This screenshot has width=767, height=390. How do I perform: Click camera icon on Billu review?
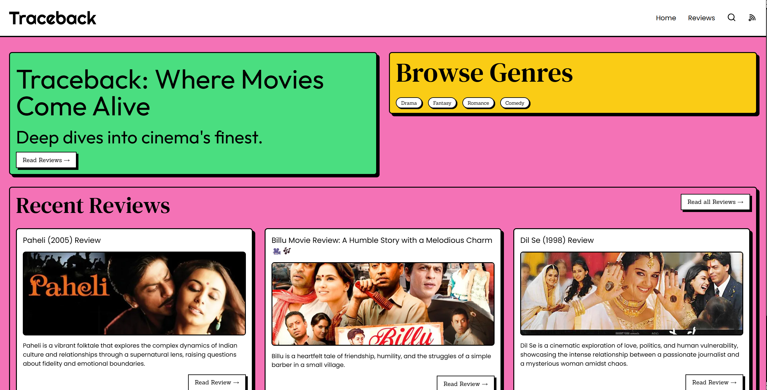coord(276,251)
